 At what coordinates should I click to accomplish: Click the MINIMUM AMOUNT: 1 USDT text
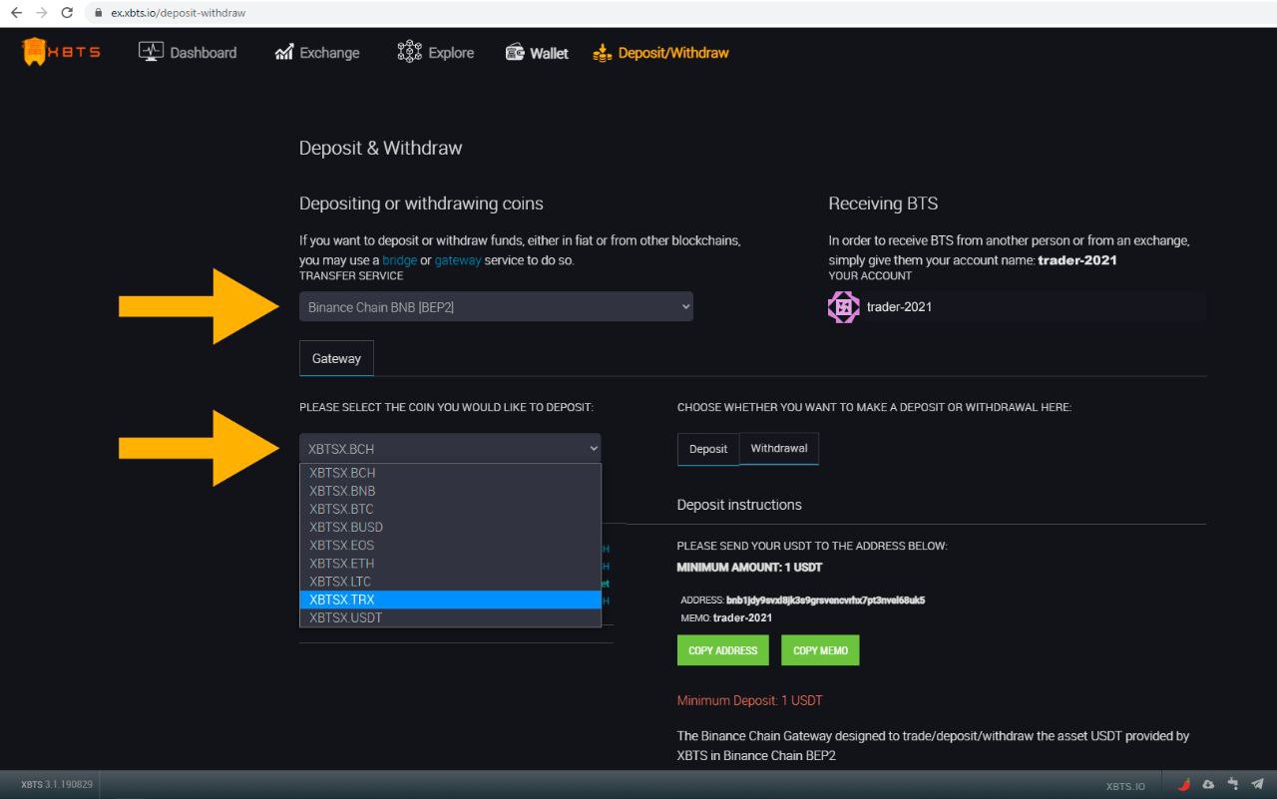pyautogui.click(x=749, y=568)
